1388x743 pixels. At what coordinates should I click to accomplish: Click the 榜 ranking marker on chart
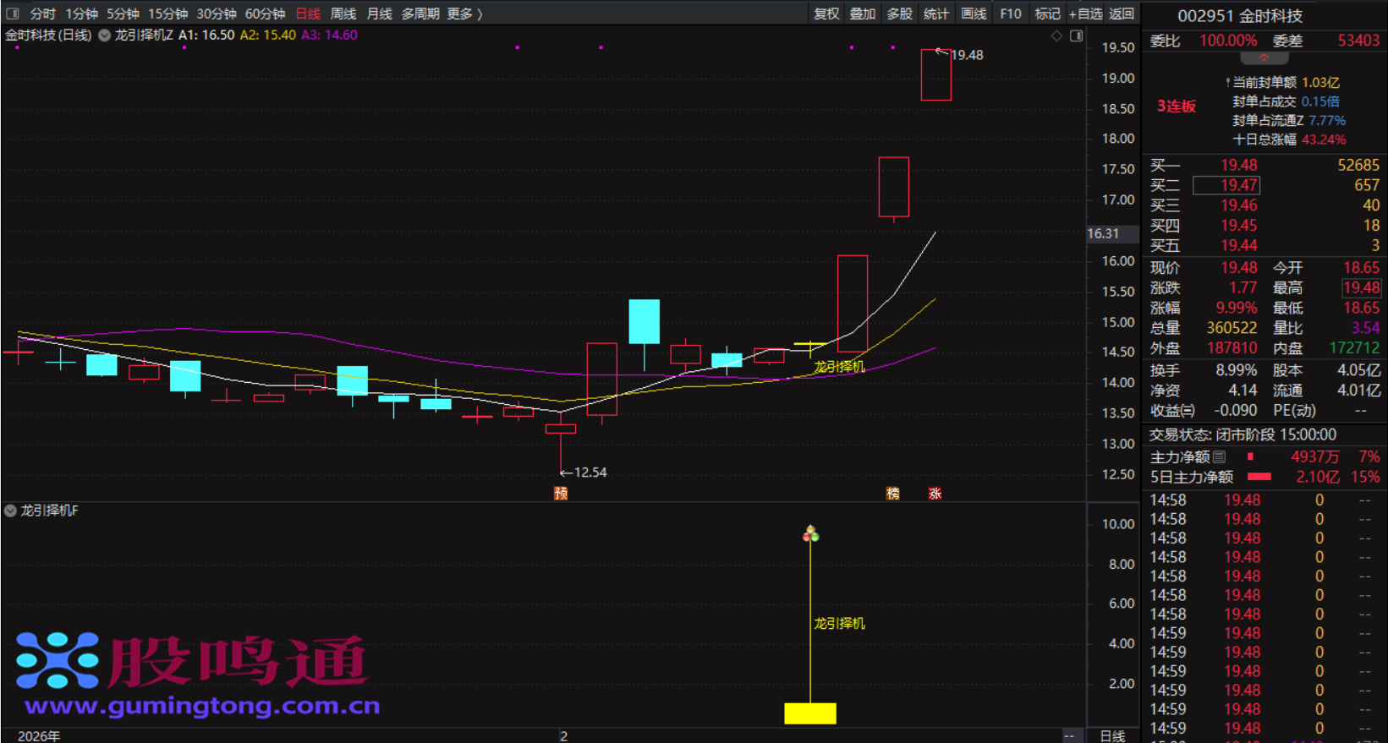tap(892, 494)
